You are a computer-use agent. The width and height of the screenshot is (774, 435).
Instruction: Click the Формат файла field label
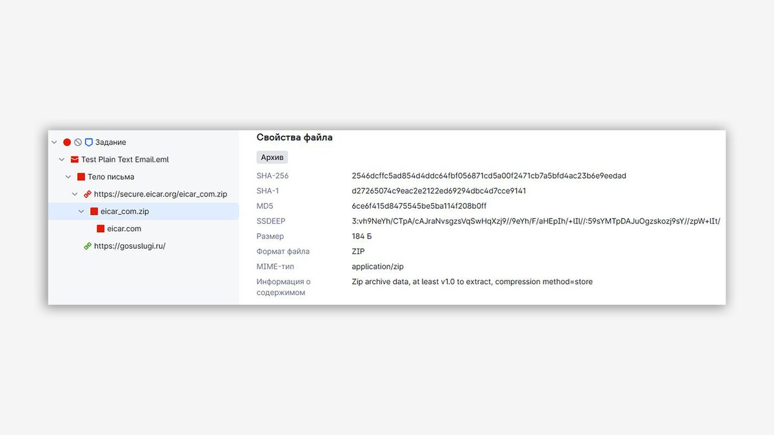click(283, 251)
